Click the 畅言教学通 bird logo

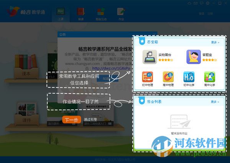13,11
